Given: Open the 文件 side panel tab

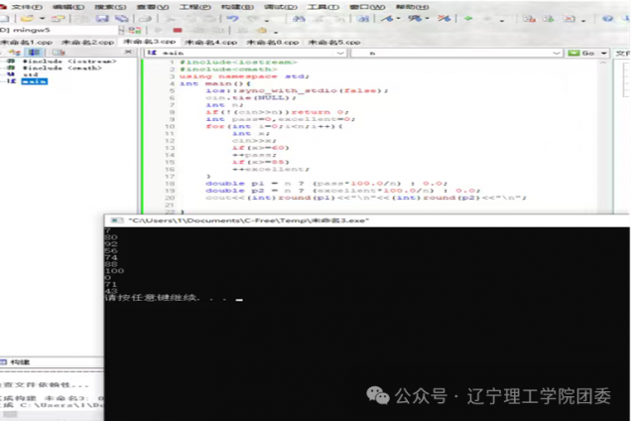Looking at the screenshot, I should point(622,53).
